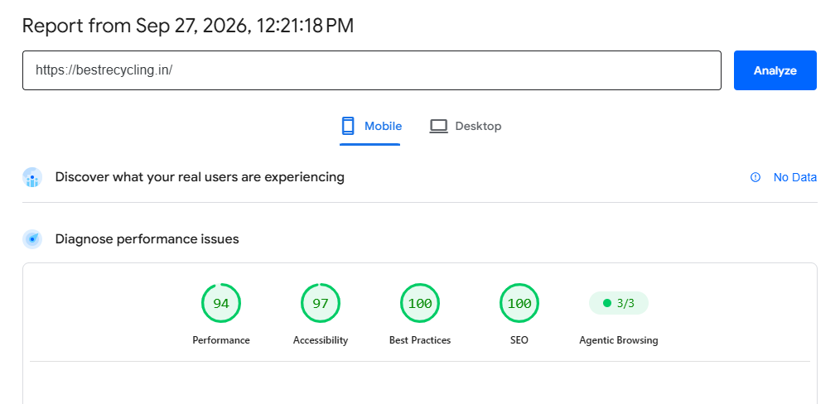Focus the URL field with bestrecycling.in
The image size is (840, 404).
(372, 70)
